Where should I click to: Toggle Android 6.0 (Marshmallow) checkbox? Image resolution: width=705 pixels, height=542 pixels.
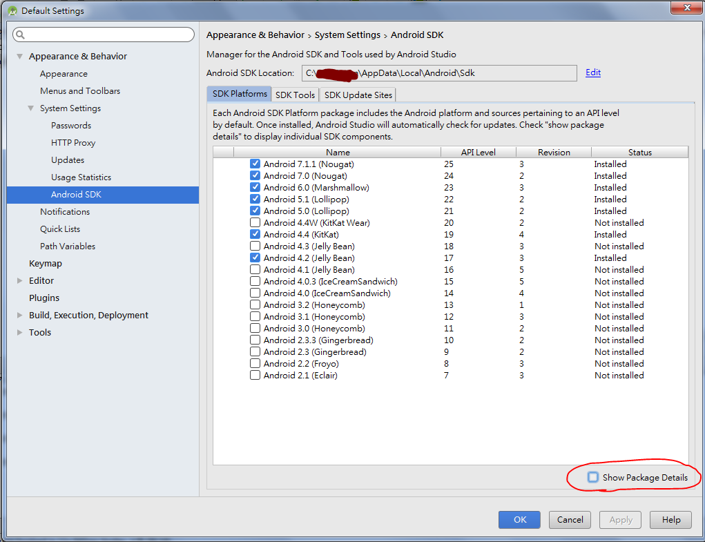coord(255,187)
